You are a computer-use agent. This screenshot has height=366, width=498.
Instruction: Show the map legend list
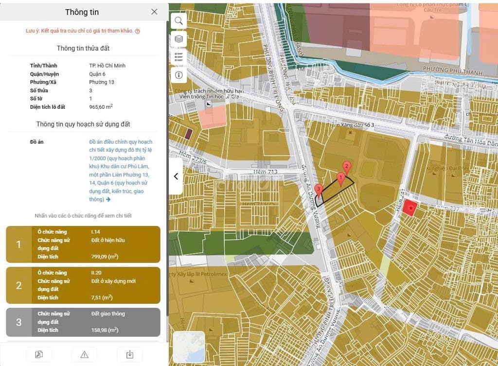pyautogui.click(x=179, y=57)
